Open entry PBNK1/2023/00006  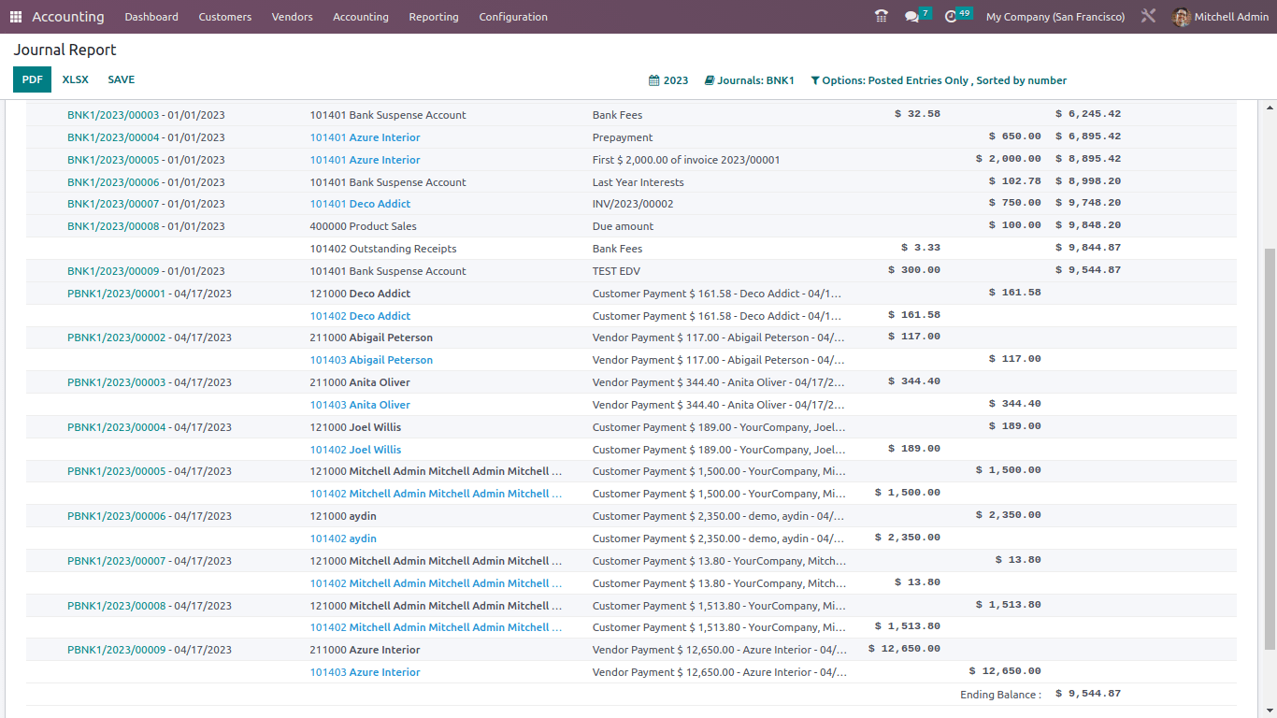pyautogui.click(x=117, y=516)
